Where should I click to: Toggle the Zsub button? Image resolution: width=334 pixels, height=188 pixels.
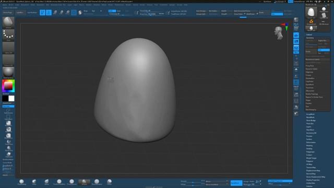coord(119,11)
